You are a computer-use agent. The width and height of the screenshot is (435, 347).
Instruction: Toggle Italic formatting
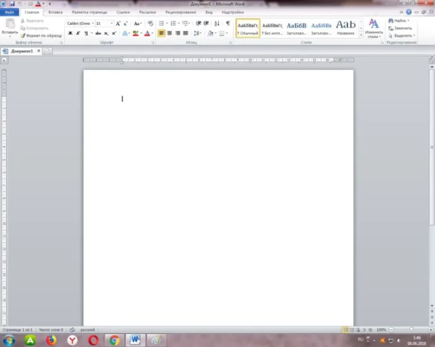78,33
